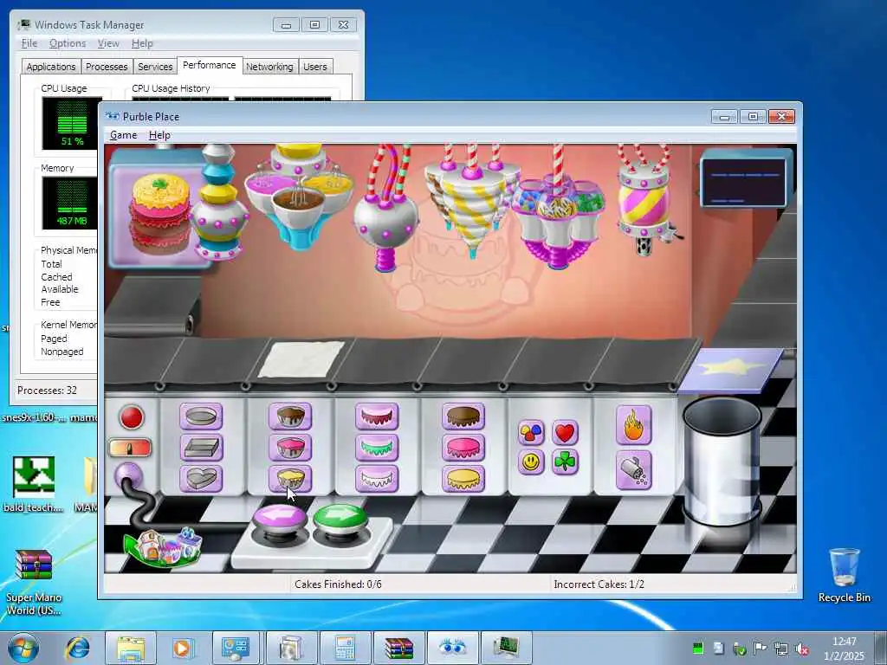This screenshot has width=887, height=665.
Task: Switch to the Processes tab
Action: coord(107,67)
